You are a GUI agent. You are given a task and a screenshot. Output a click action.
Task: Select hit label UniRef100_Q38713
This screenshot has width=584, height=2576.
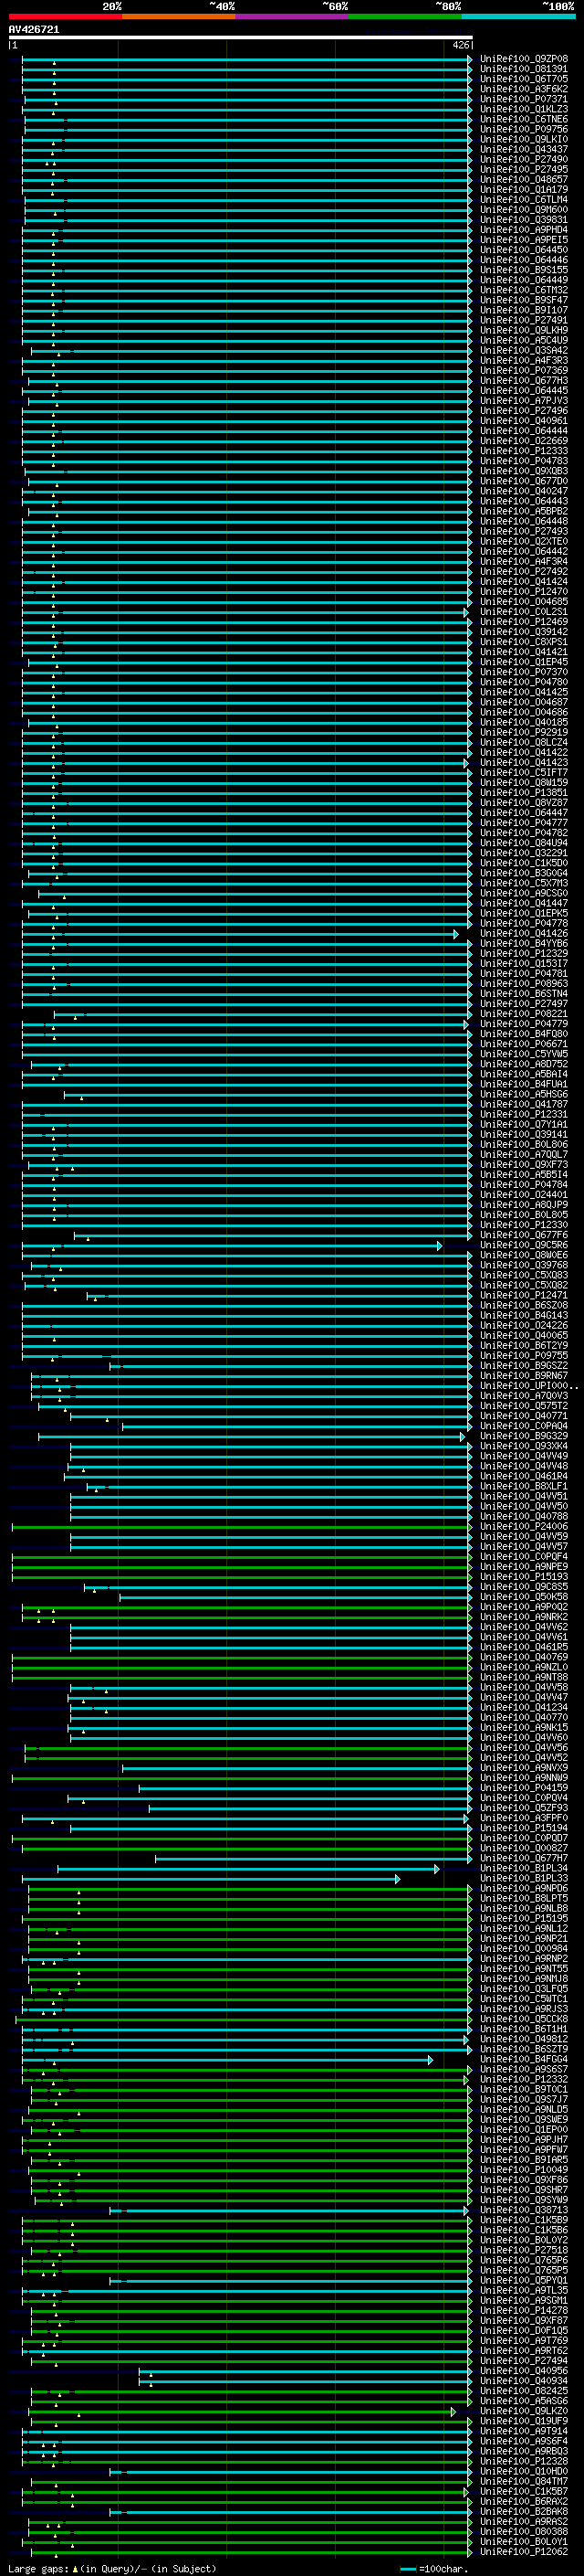pos(523,2209)
